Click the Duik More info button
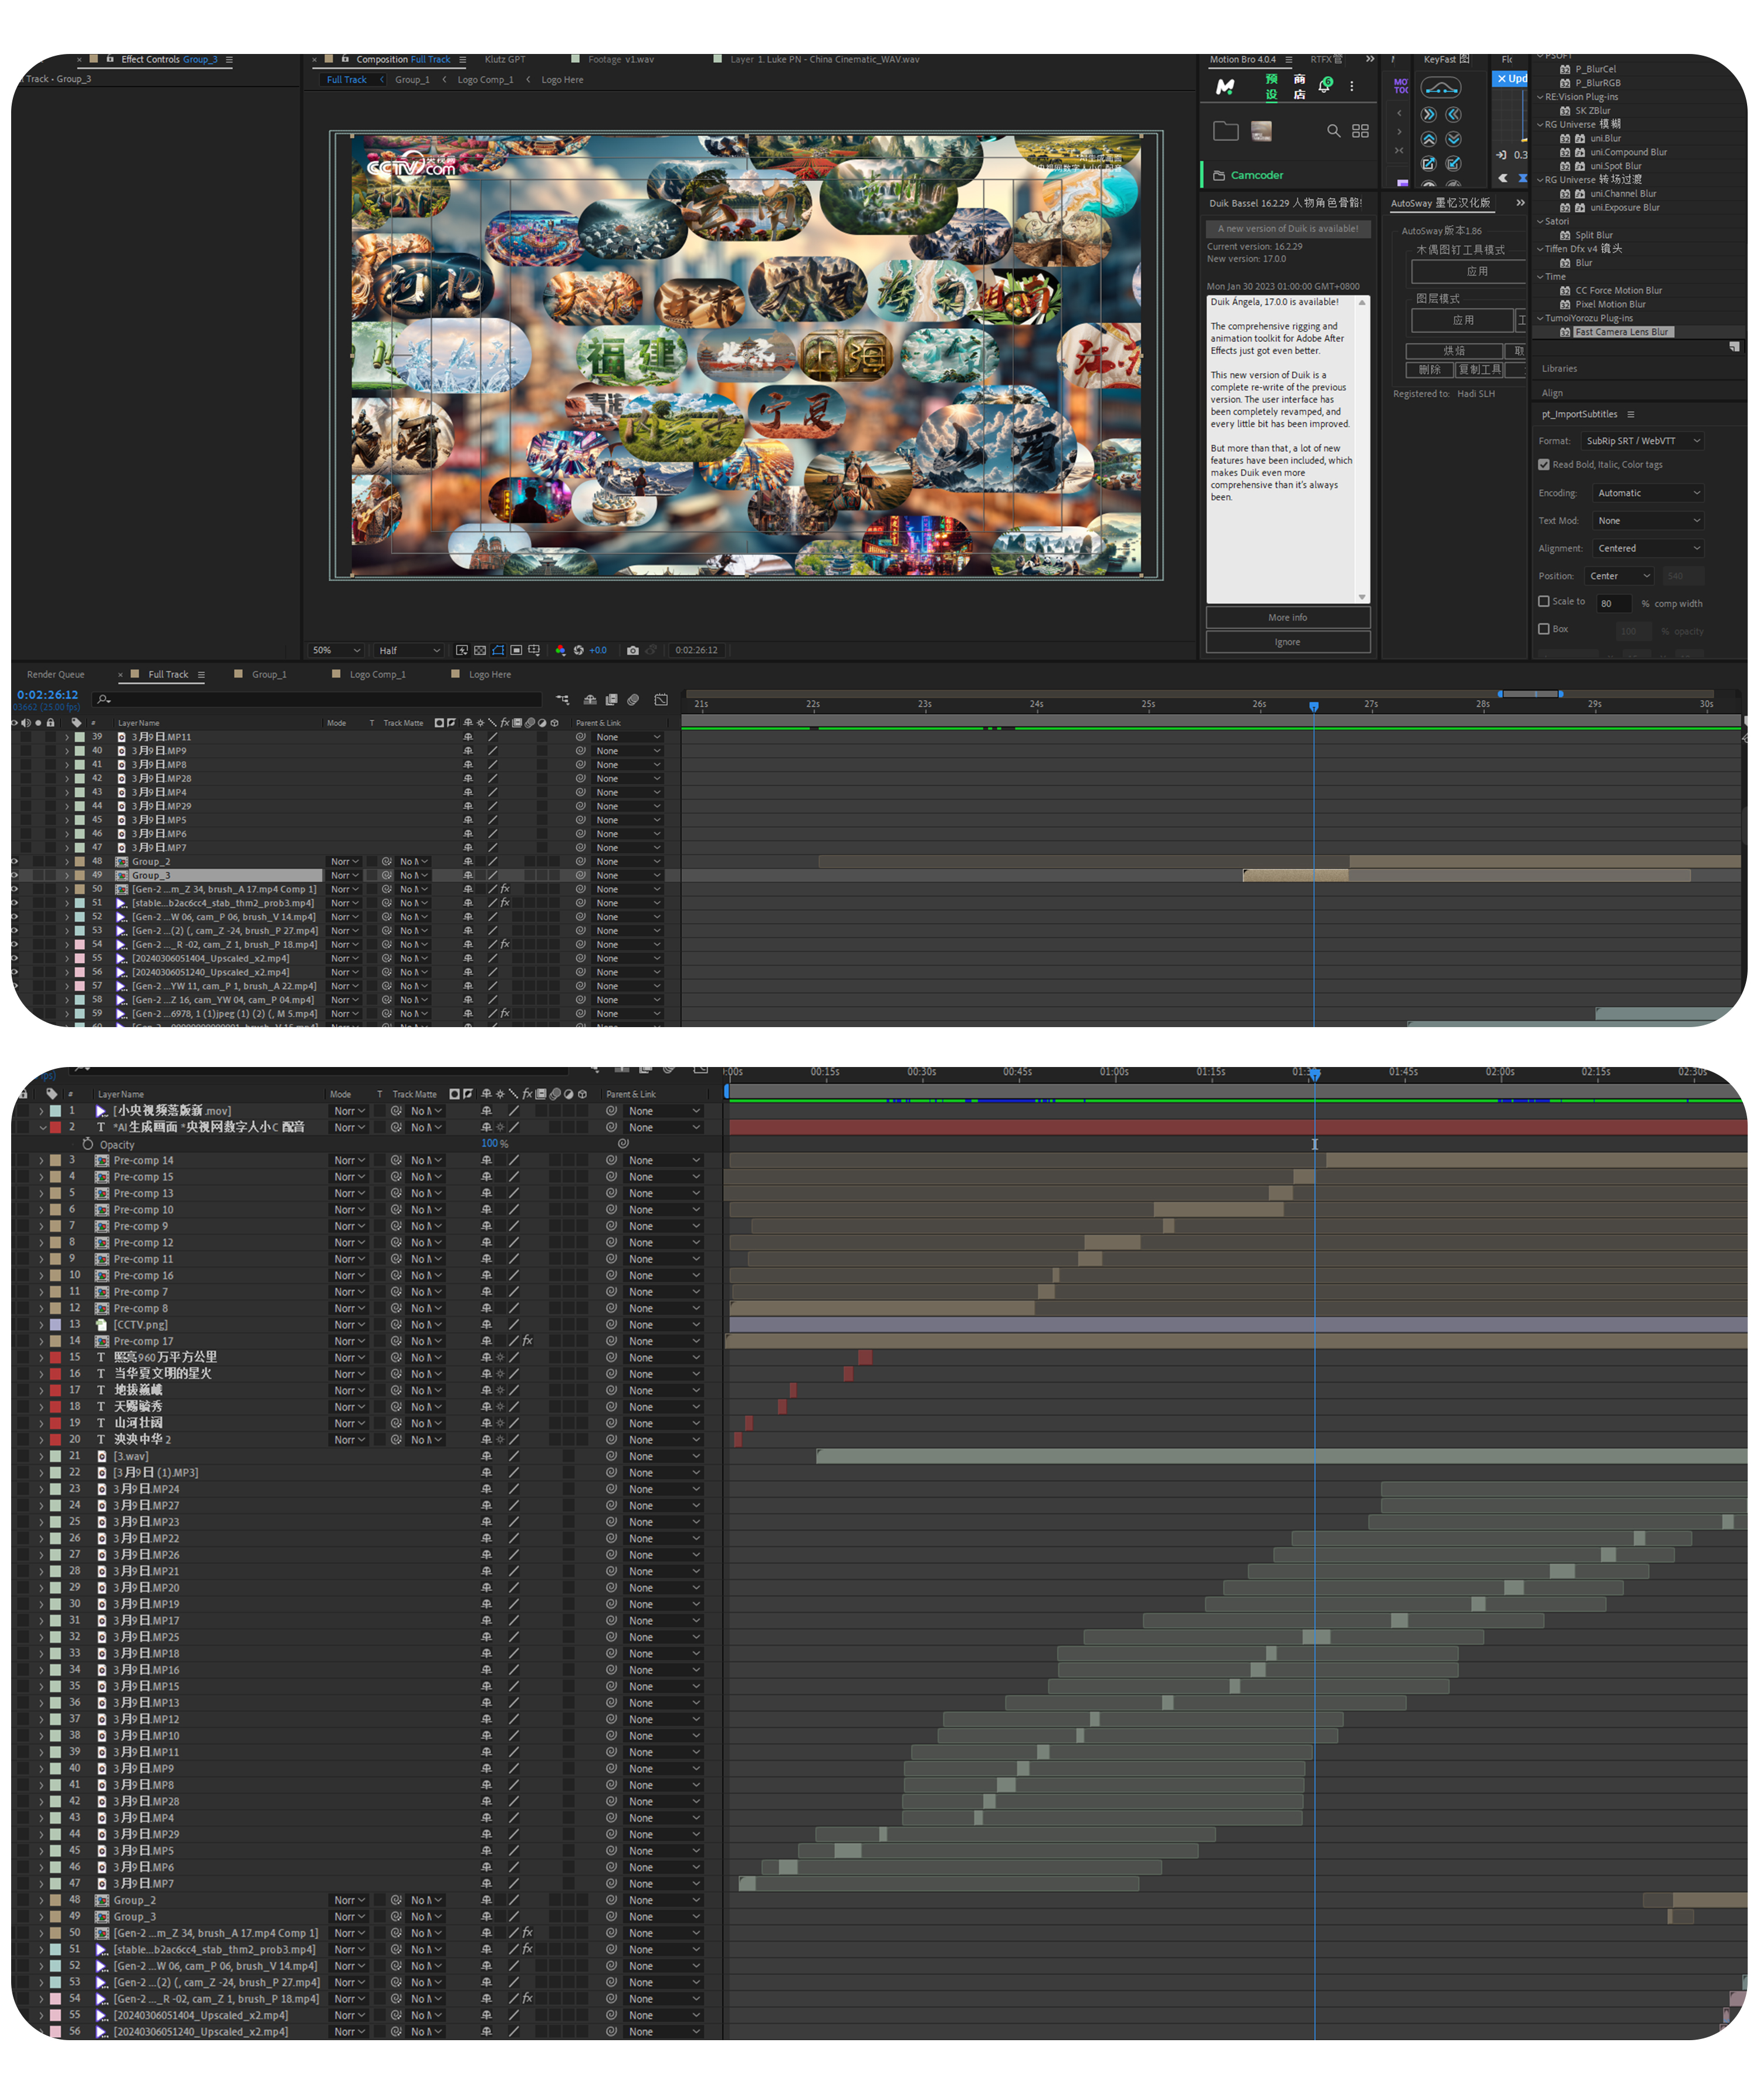Viewport: 1760px width, 2100px height. [1288, 617]
